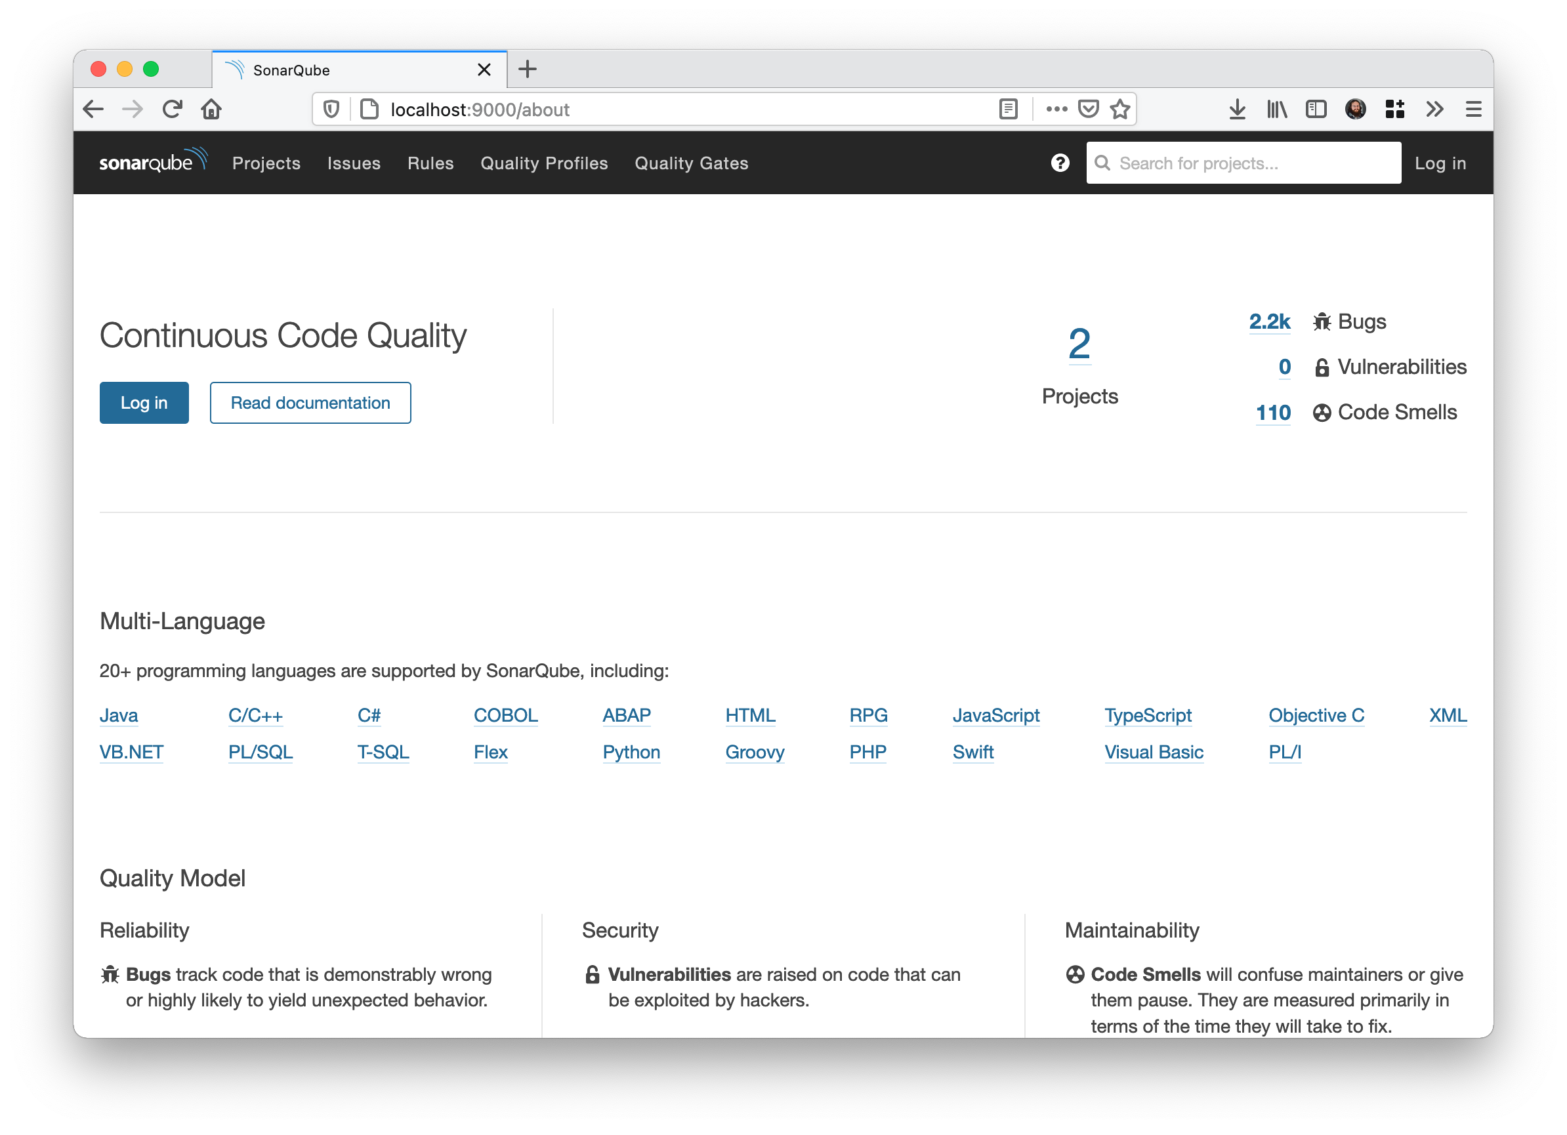Open the Quality Profiles menu item
The height and width of the screenshot is (1135, 1567).
click(544, 163)
